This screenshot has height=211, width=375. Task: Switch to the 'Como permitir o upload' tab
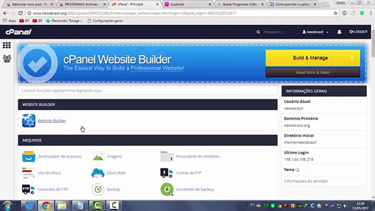tap(293, 4)
